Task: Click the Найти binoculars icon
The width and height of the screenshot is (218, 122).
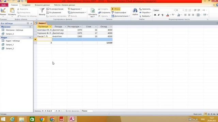Action: click(x=135, y=11)
